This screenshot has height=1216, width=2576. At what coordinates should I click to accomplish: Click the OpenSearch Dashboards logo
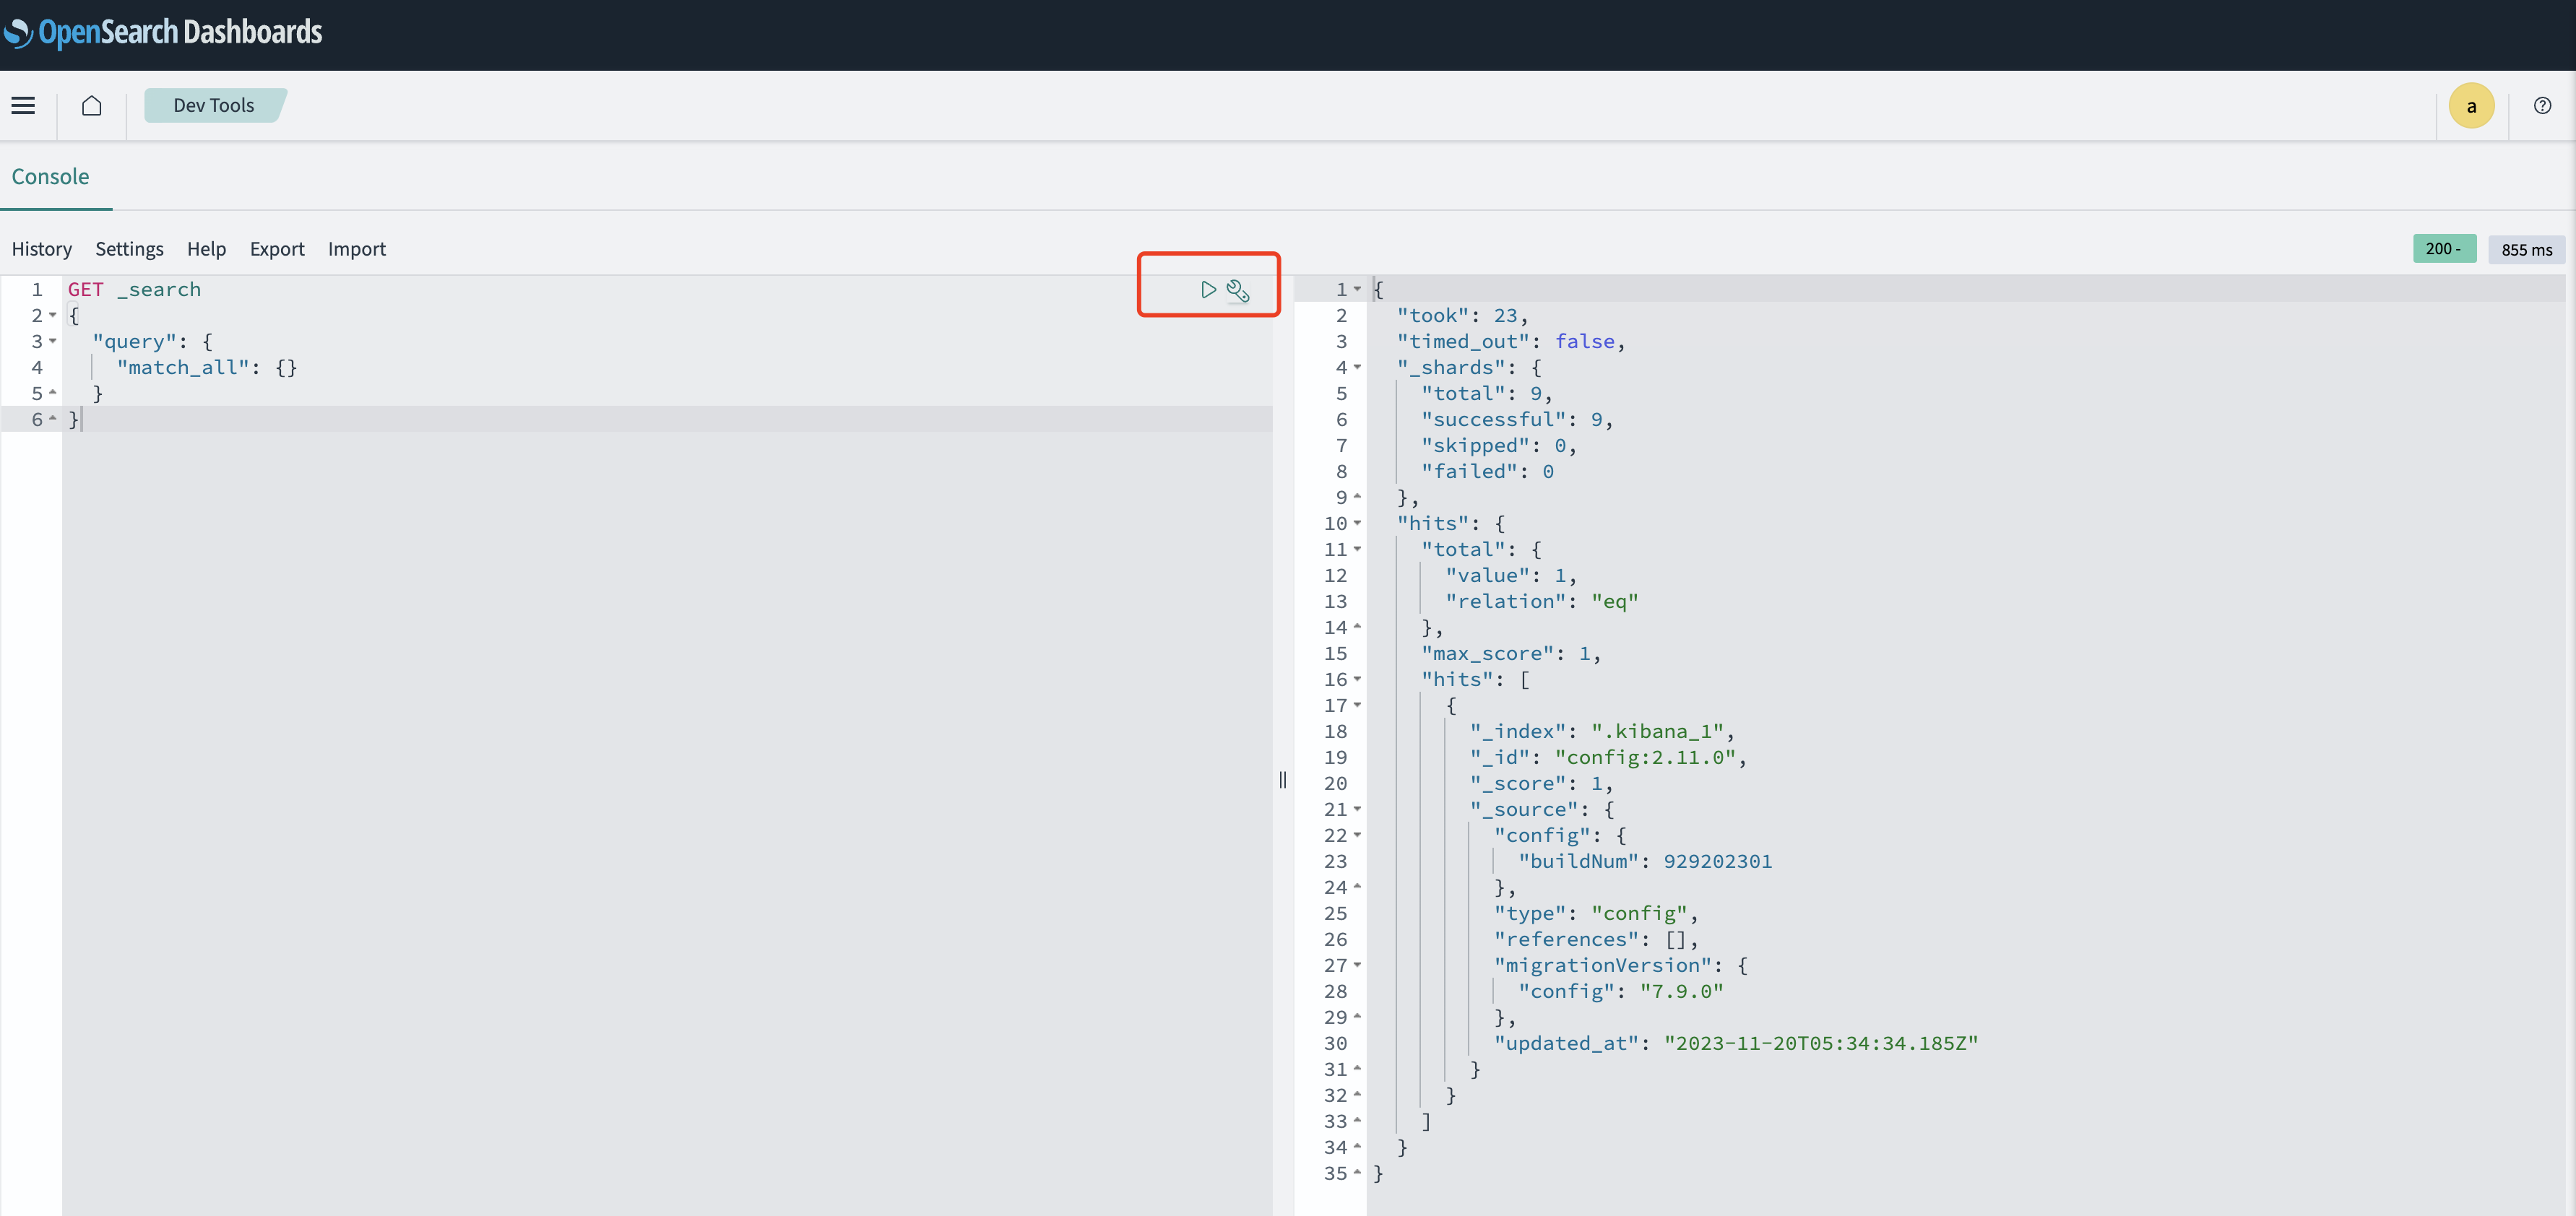click(164, 32)
